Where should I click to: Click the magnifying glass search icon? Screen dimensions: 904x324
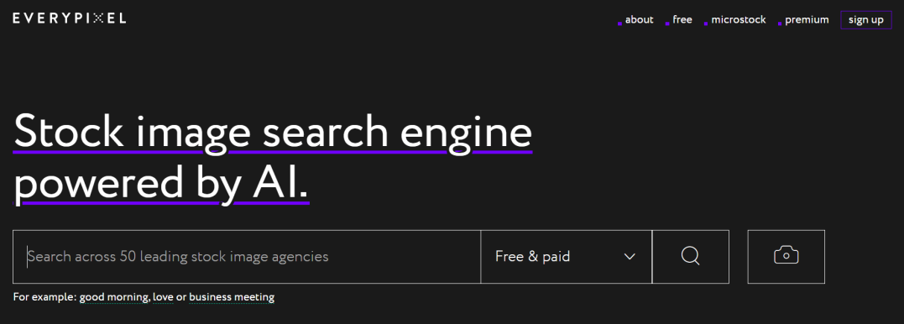(x=690, y=257)
